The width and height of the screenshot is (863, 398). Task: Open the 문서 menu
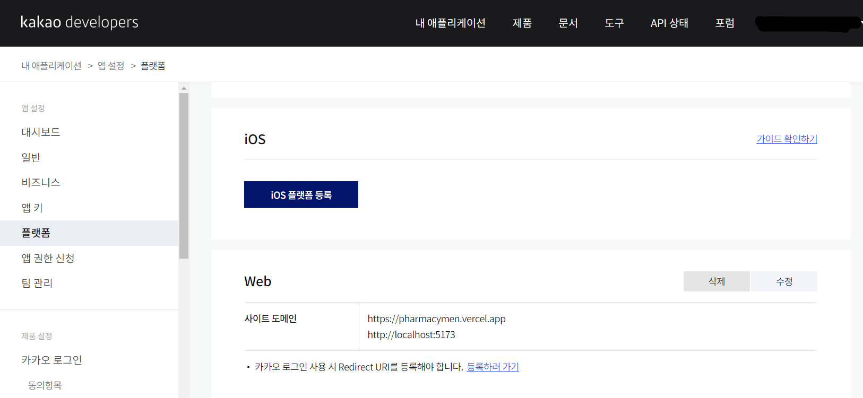click(568, 23)
